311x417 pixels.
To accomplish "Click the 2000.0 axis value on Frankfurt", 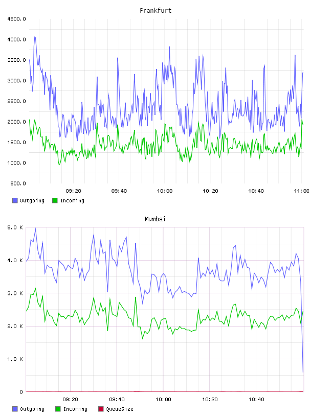I will [x=16, y=122].
